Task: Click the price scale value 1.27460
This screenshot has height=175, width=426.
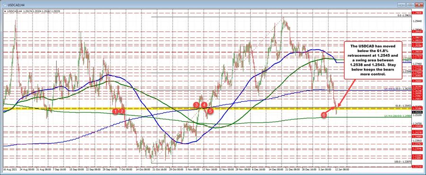Action: click(x=418, y=63)
